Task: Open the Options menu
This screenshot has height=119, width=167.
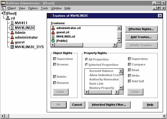Action: pyautogui.click(x=33, y=8)
